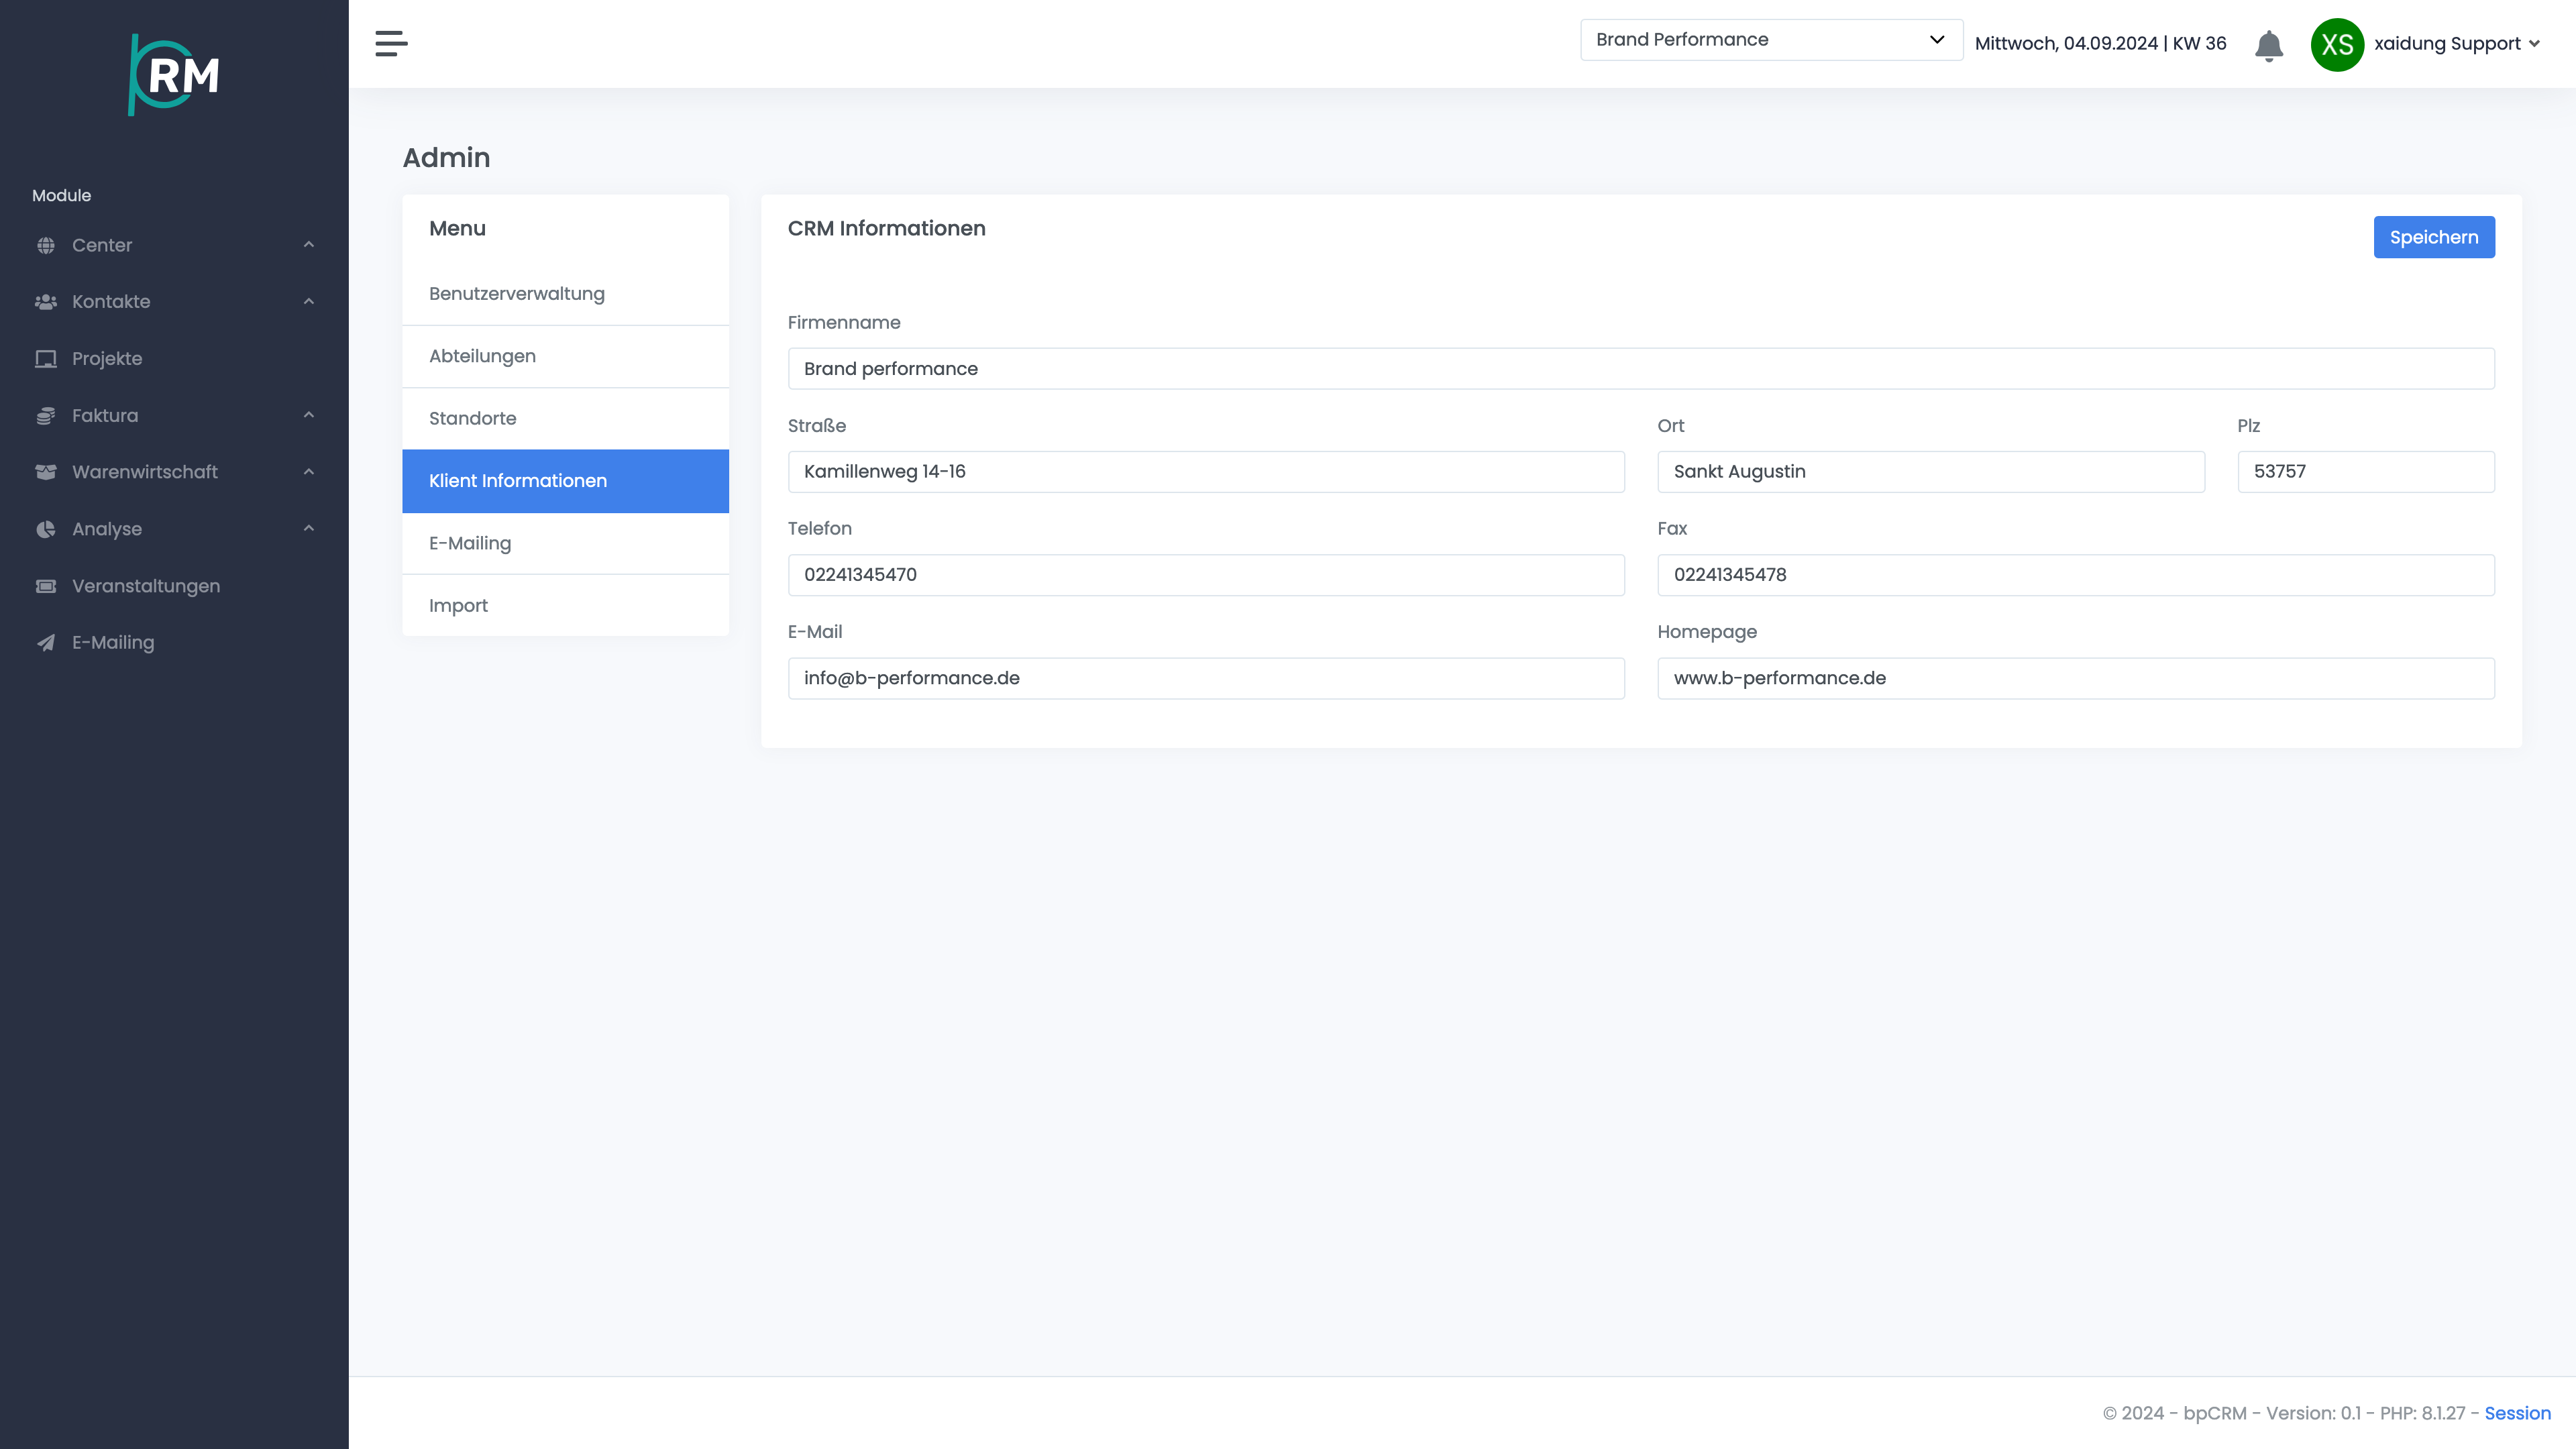This screenshot has width=2576, height=1449.
Task: Click the 'CRM Informationen' heading
Action: (x=886, y=229)
